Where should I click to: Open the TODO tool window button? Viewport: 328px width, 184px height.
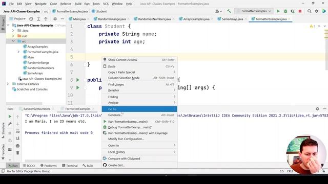(x=29, y=166)
